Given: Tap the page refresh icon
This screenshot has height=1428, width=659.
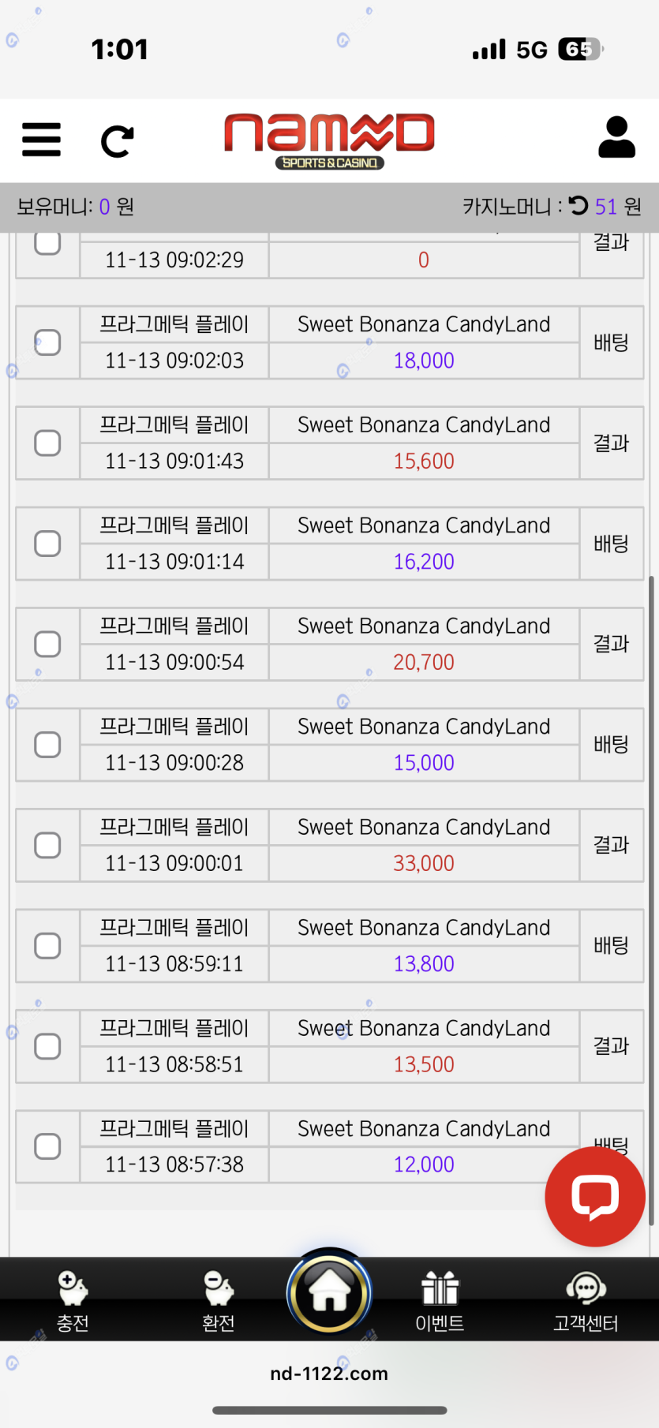Looking at the screenshot, I should pos(118,141).
